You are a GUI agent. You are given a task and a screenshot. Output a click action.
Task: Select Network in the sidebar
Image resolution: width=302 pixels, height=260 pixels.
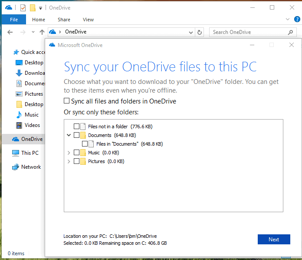26,167
